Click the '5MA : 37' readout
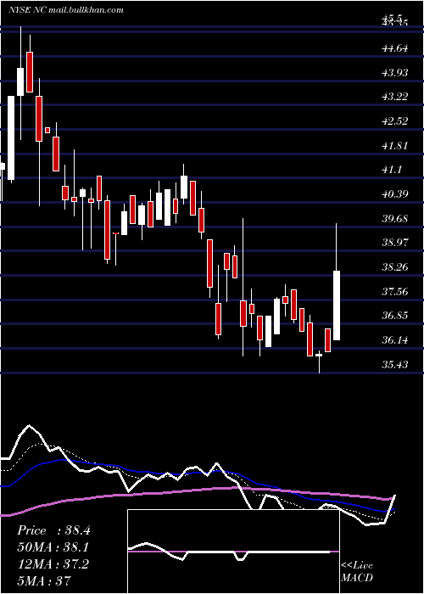This screenshot has height=594, width=424. pos(44,580)
